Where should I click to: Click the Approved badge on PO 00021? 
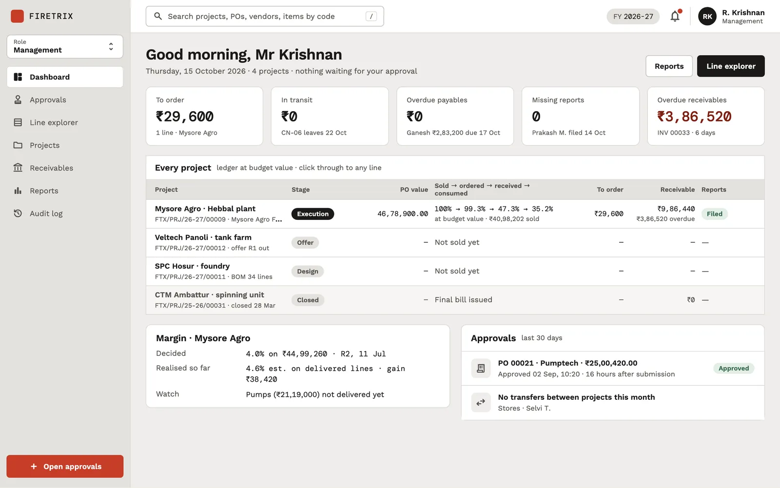tap(733, 369)
